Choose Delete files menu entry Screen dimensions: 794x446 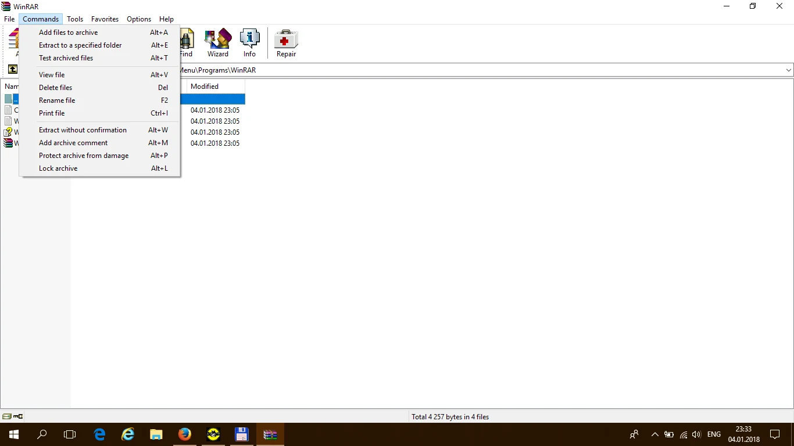tap(99, 88)
